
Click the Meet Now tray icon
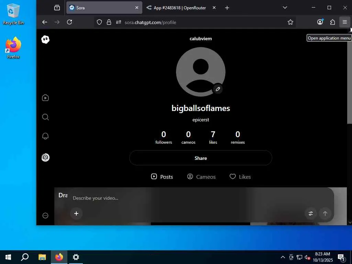291,257
